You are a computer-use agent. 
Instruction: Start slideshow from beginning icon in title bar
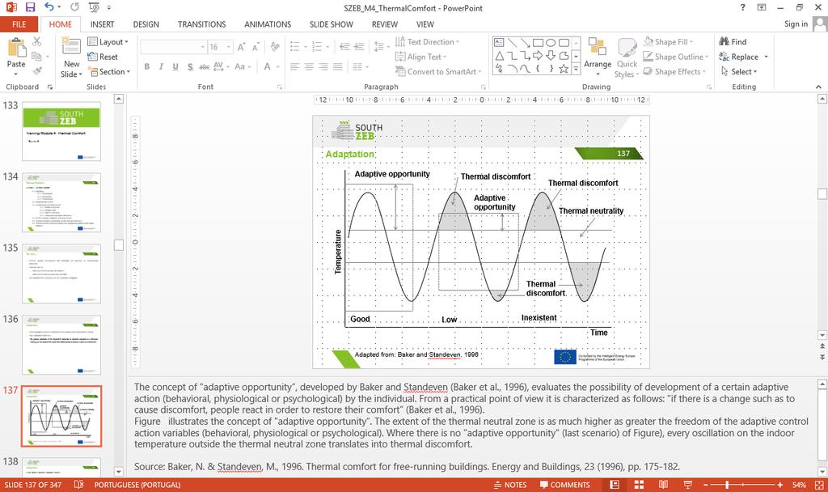pyautogui.click(x=94, y=7)
